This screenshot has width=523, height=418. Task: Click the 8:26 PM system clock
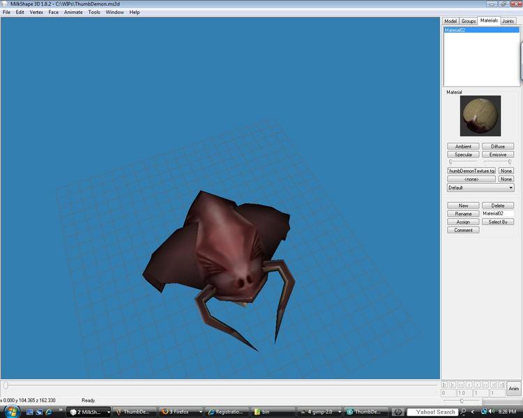pos(508,412)
